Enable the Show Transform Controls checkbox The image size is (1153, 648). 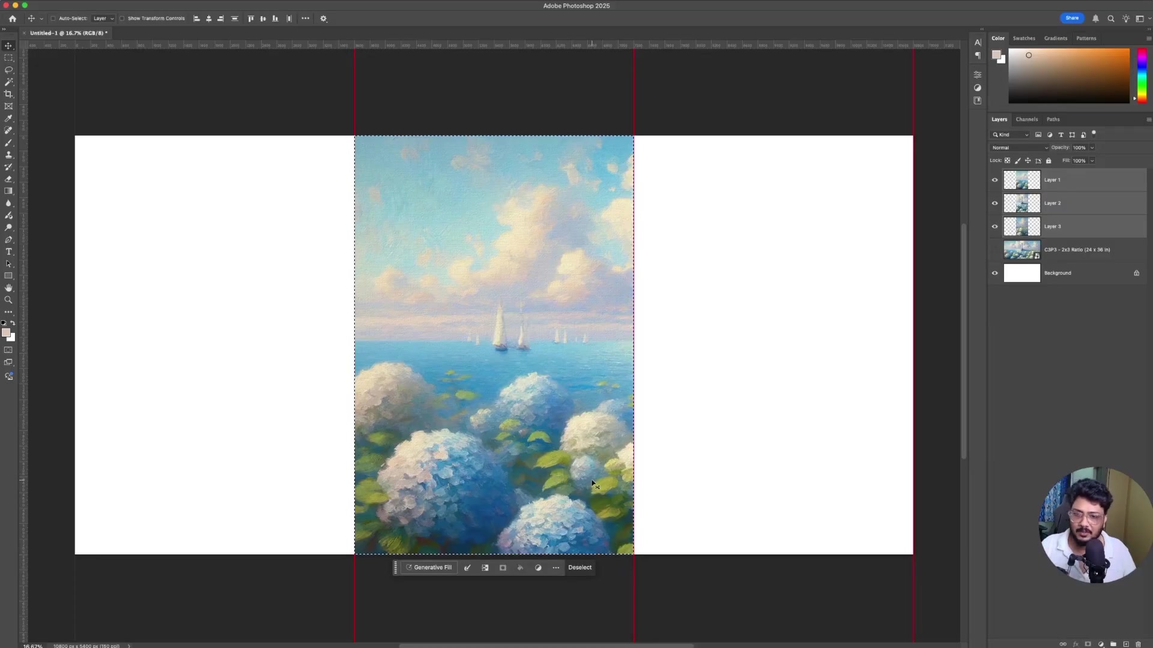coord(122,19)
